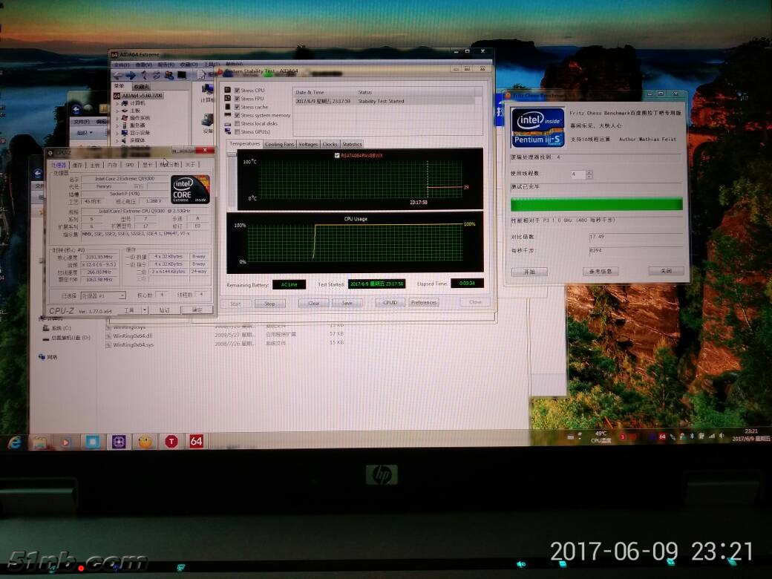Expand 操作系统 node in AIDA64 tree

pyautogui.click(x=117, y=118)
